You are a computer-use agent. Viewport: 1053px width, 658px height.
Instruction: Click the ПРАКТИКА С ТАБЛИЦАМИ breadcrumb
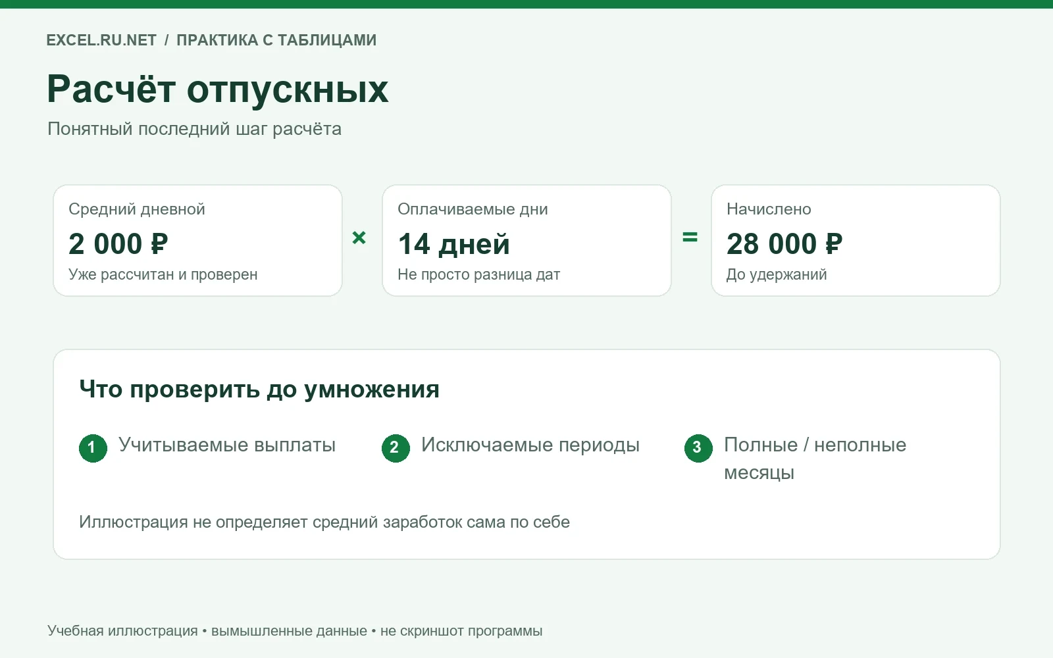pos(276,40)
